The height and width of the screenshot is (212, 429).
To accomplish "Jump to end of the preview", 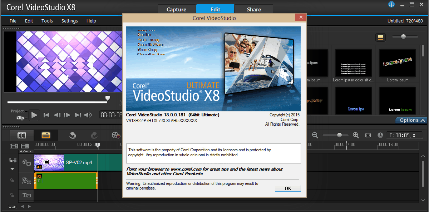I will [x=78, y=115].
